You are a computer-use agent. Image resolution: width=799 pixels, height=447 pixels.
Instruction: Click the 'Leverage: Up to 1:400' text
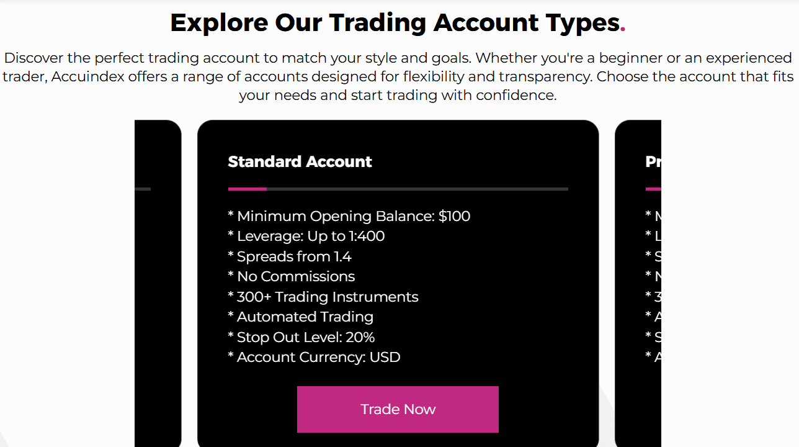click(x=306, y=236)
